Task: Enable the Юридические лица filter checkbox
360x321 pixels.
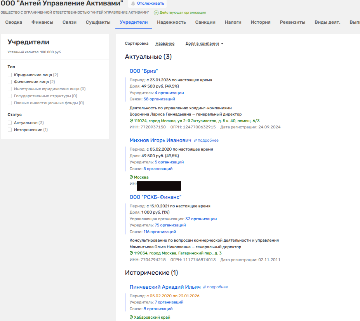Action: [x=10, y=75]
